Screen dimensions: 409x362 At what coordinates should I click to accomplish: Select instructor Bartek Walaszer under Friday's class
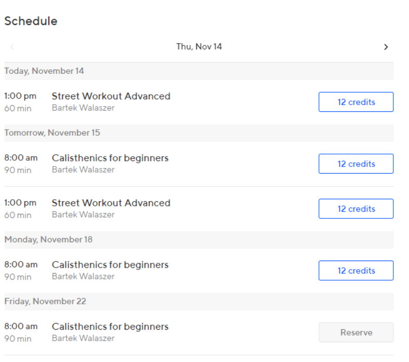83,338
